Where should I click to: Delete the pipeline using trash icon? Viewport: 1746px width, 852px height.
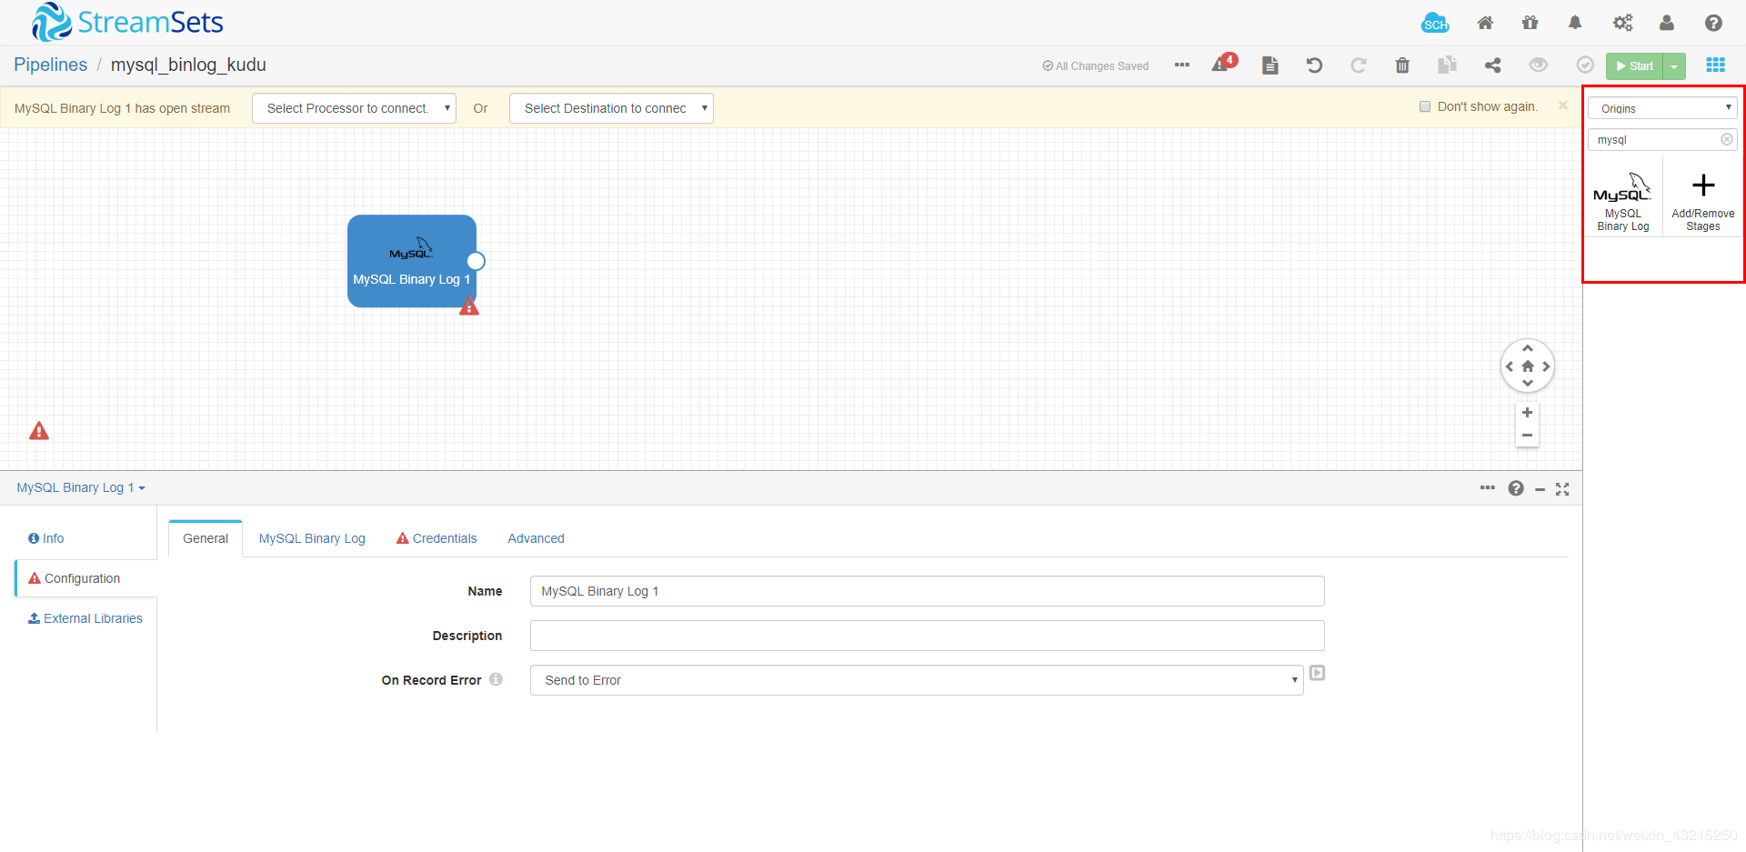point(1402,65)
